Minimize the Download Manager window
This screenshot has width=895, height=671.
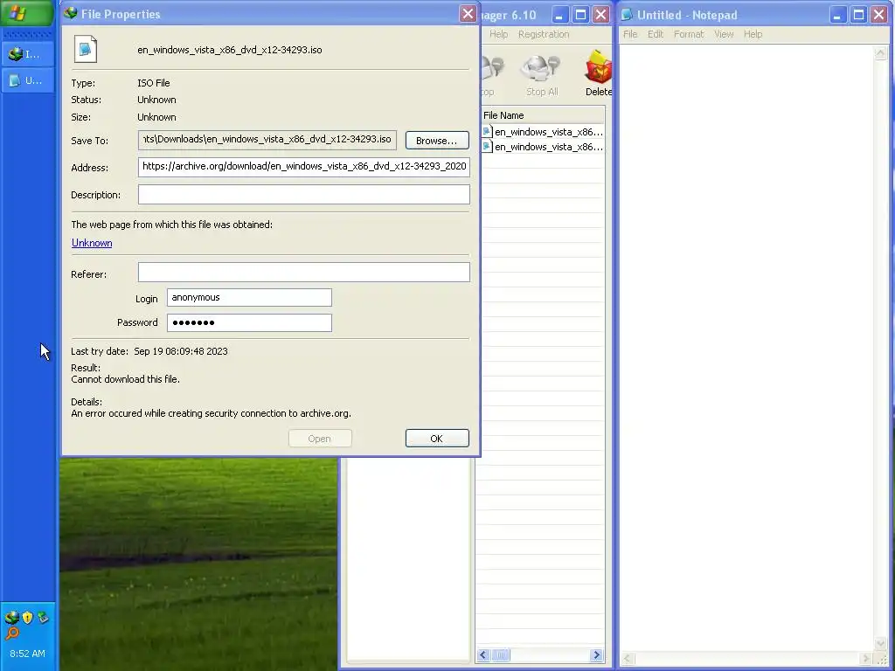(x=560, y=14)
